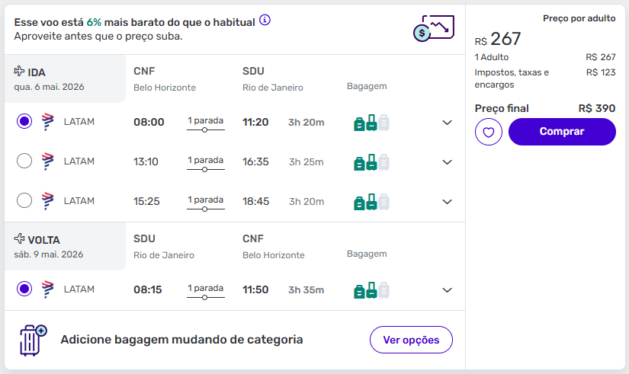
Task: Select the 08:15 return flight radio button
Action: tap(24, 289)
